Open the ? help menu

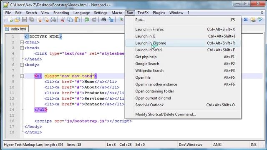(x=188, y=13)
